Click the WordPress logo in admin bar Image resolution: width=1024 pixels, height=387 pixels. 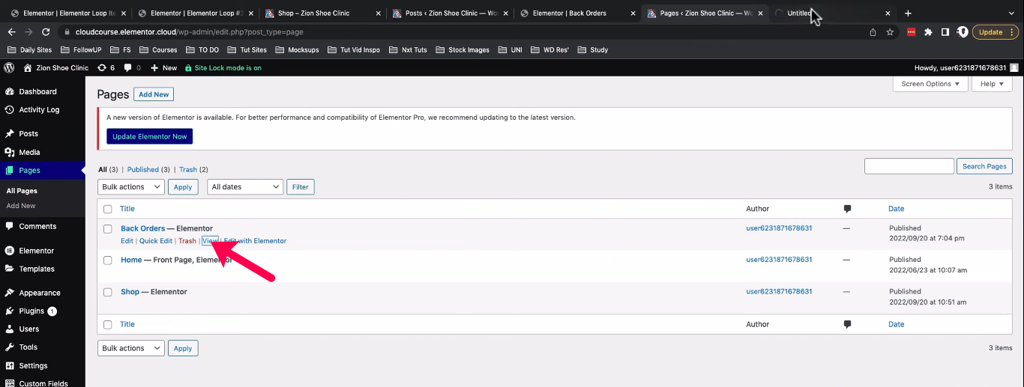pos(9,67)
